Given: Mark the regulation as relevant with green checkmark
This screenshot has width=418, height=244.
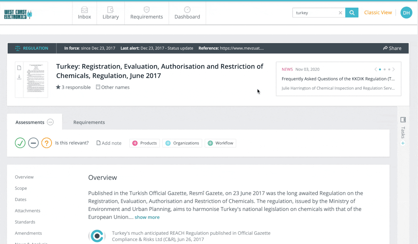Looking at the screenshot, I should click(20, 143).
